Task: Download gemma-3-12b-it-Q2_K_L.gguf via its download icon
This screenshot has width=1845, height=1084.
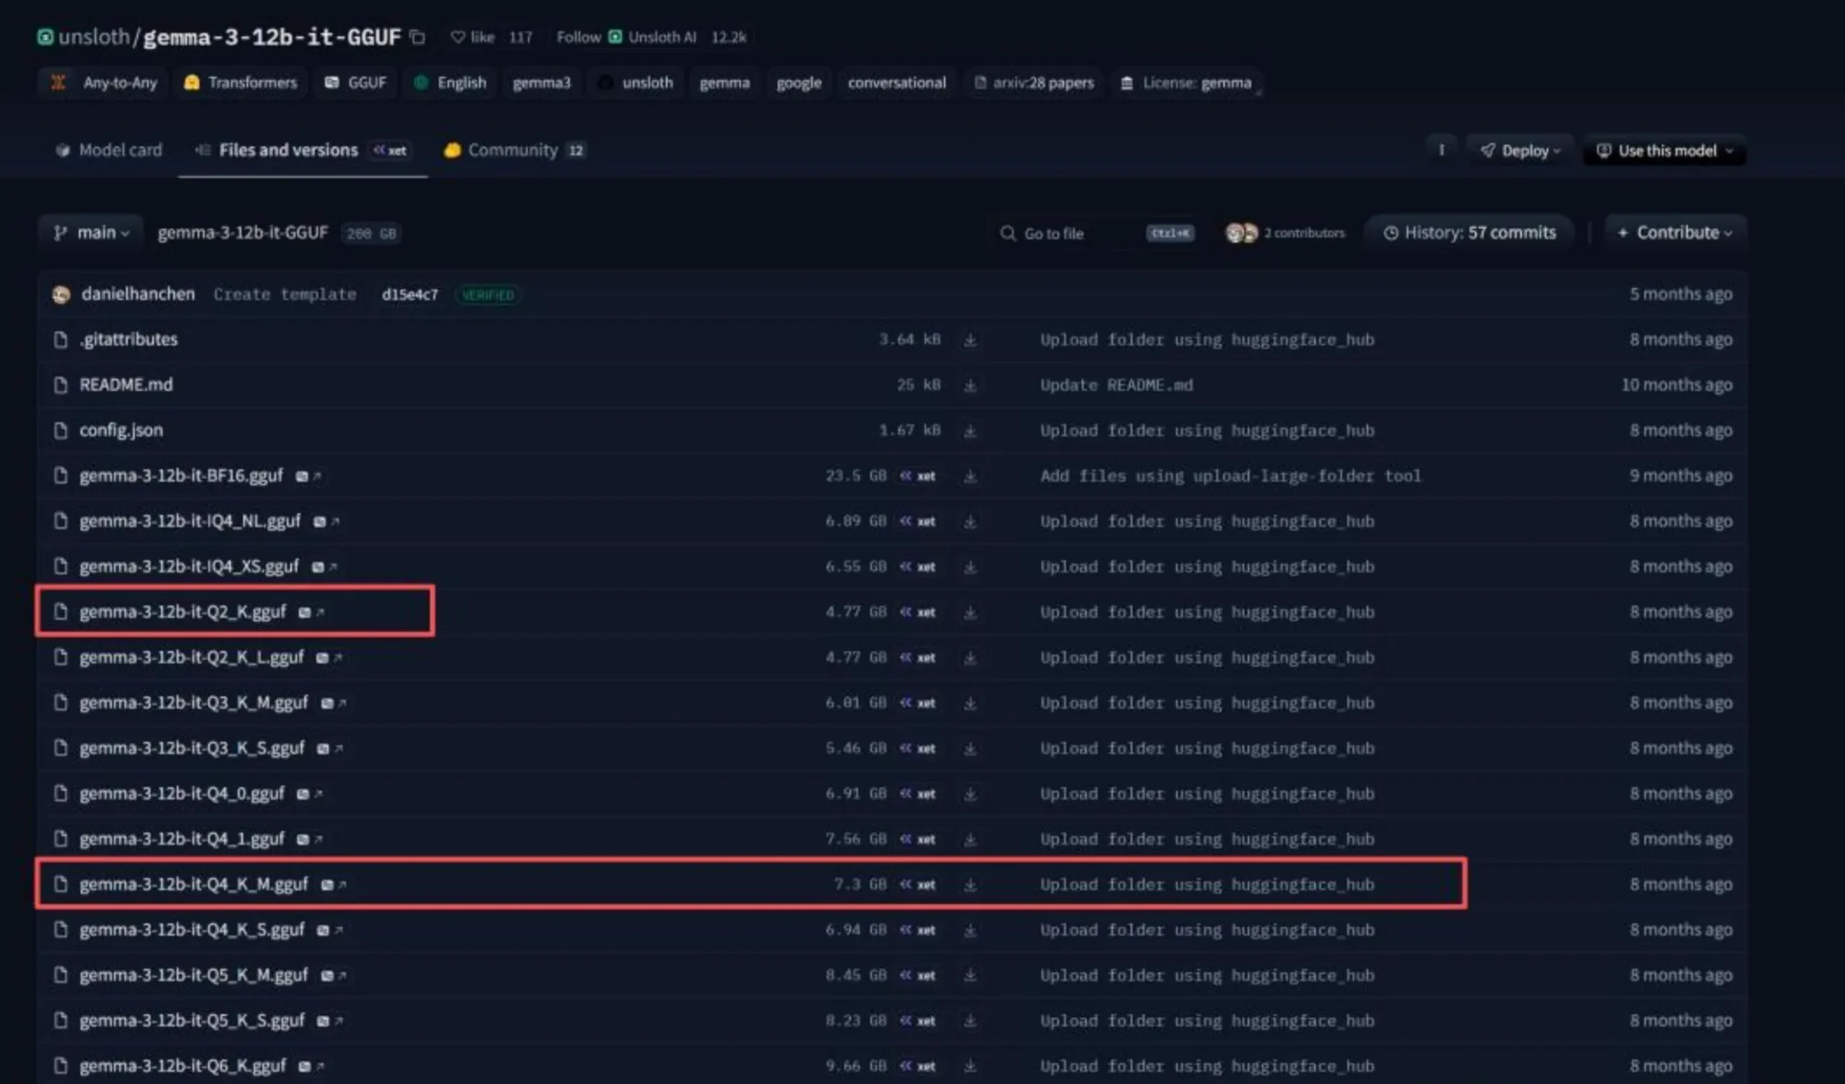Action: pyautogui.click(x=970, y=658)
